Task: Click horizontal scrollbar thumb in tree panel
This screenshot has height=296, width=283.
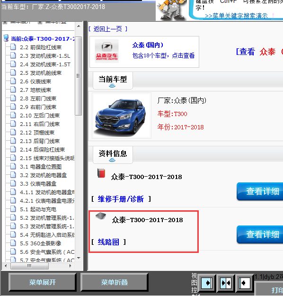Action: coord(30,266)
